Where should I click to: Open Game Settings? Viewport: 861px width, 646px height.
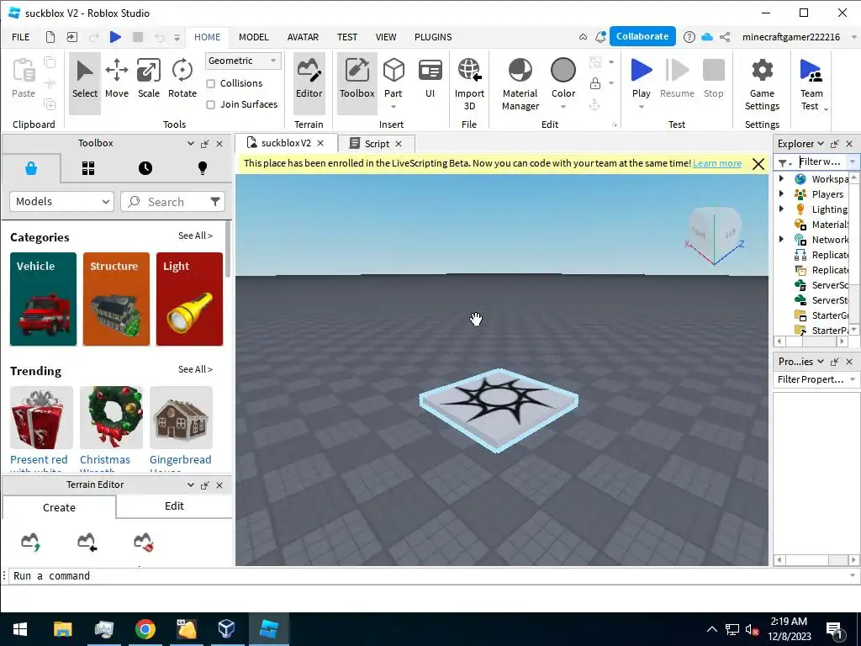point(762,83)
